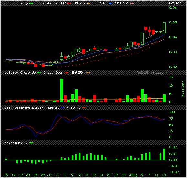Viewport: 187px width, 178px height.
Task: Click the BigCharts.com watermark
Action: 151,72
